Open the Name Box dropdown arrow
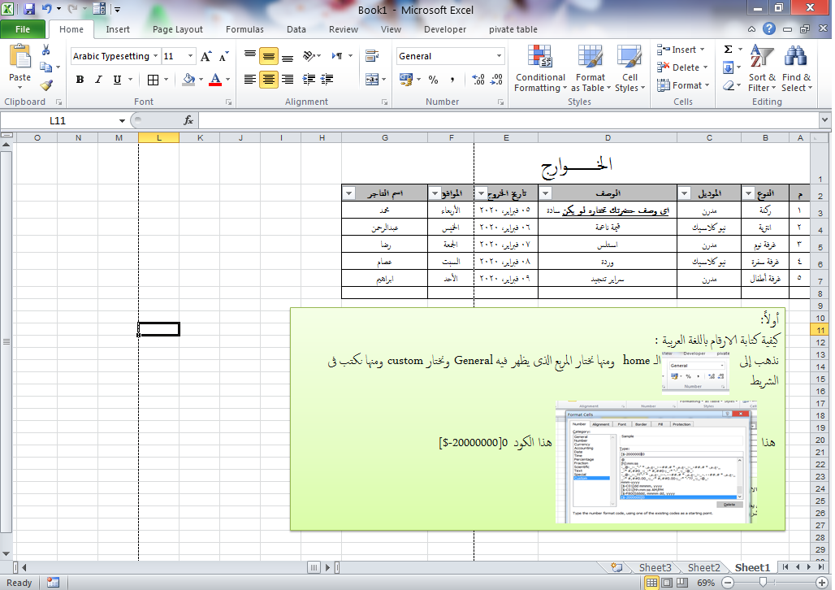This screenshot has width=835, height=590. [x=122, y=121]
